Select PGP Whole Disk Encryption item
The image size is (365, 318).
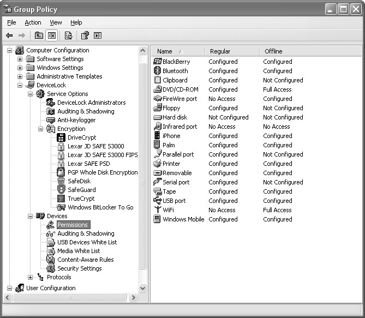[x=103, y=172]
